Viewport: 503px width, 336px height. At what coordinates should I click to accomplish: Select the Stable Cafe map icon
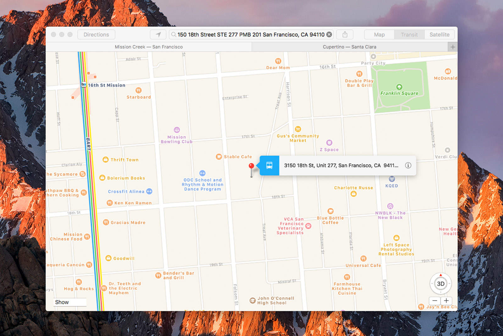point(218,156)
